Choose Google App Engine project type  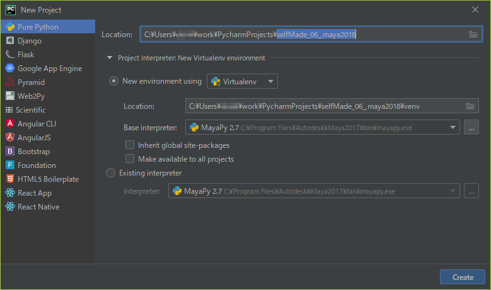pyautogui.click(x=48, y=69)
